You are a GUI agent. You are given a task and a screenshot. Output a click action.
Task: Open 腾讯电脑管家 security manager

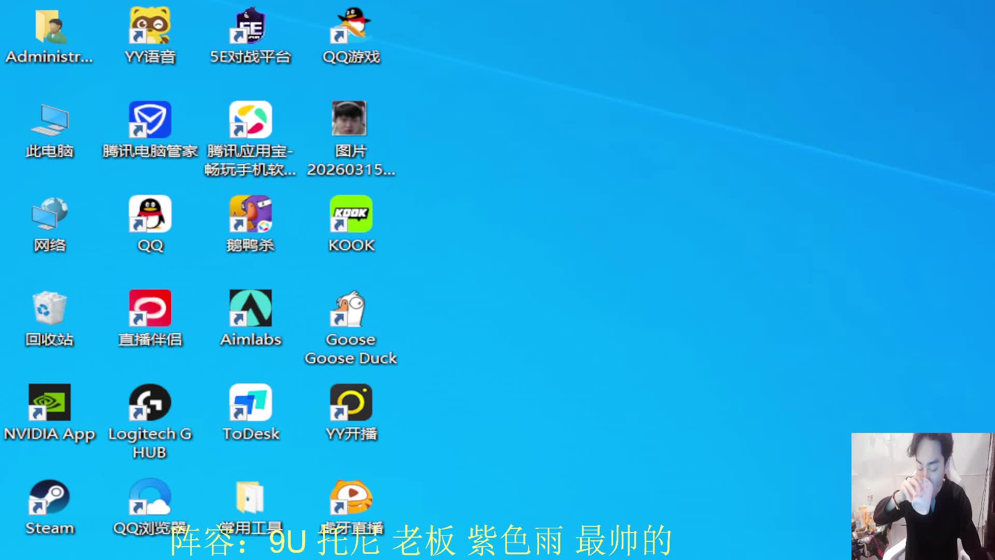tap(150, 120)
